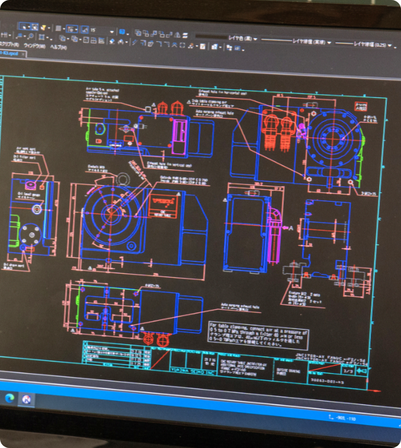The image size is (401, 448).
Task: Open the ウィンドウ(W) menu
Action: [x=35, y=46]
